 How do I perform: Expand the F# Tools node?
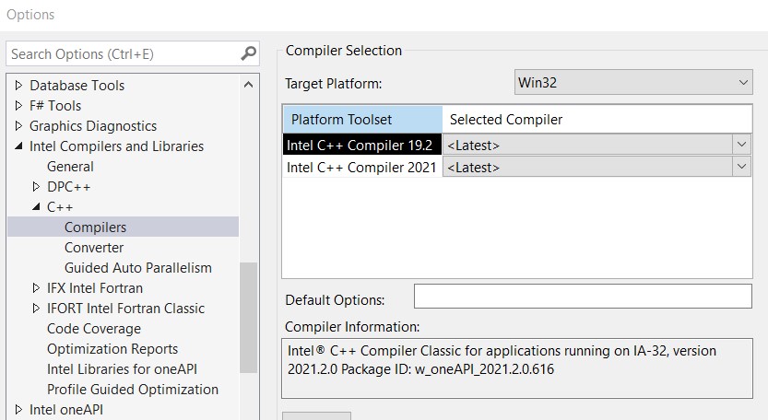[x=19, y=106]
